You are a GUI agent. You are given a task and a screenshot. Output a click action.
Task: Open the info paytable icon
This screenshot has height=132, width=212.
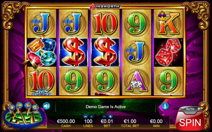[165, 106]
